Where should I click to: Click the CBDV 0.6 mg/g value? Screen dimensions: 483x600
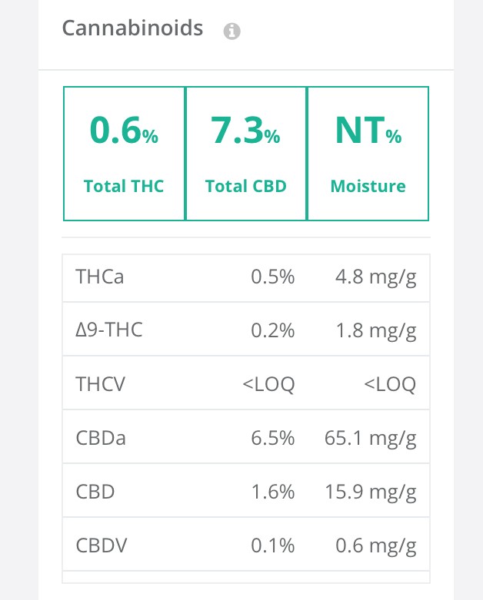[x=376, y=546]
